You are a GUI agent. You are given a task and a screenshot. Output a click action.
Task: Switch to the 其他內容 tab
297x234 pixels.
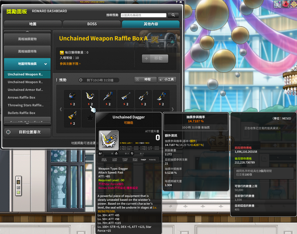pos(151,24)
